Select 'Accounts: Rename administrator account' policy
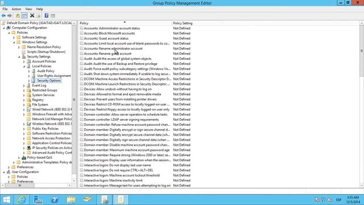This screenshot has width=364, height=205. [x=113, y=48]
